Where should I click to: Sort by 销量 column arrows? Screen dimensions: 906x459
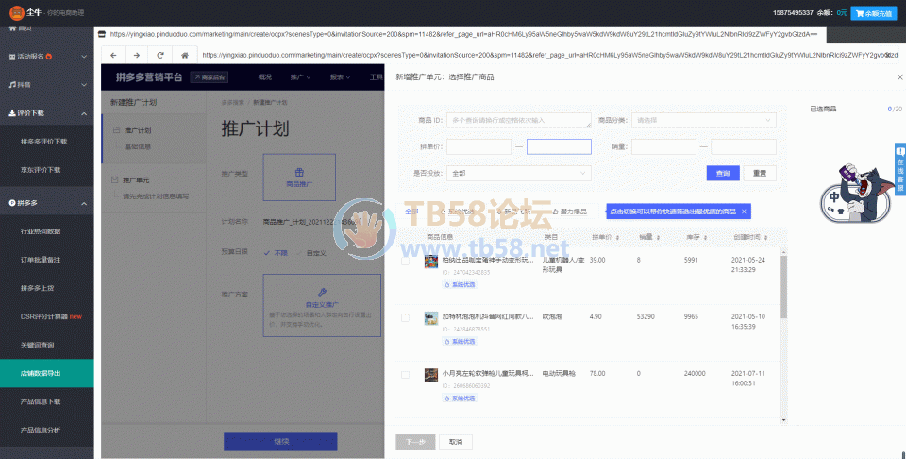[x=658, y=238]
